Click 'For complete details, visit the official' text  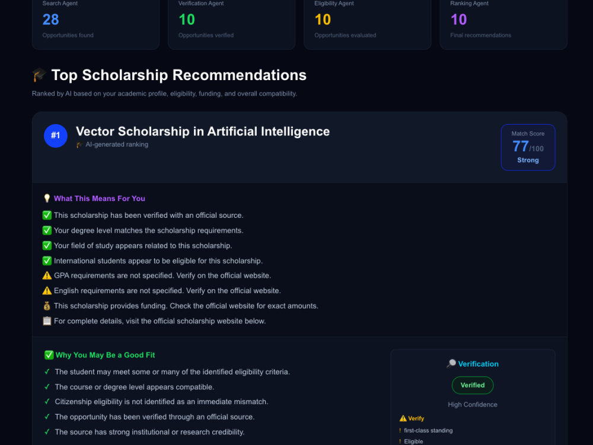[160, 321]
